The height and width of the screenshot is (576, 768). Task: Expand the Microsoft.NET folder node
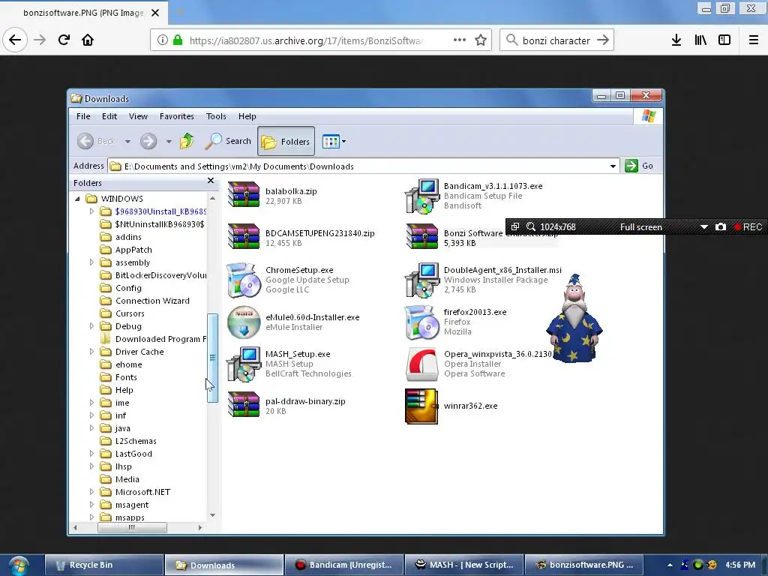click(91, 492)
